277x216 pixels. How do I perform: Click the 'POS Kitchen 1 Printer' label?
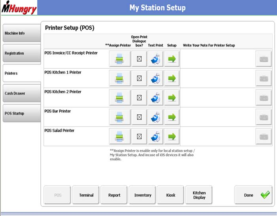tap(63, 72)
